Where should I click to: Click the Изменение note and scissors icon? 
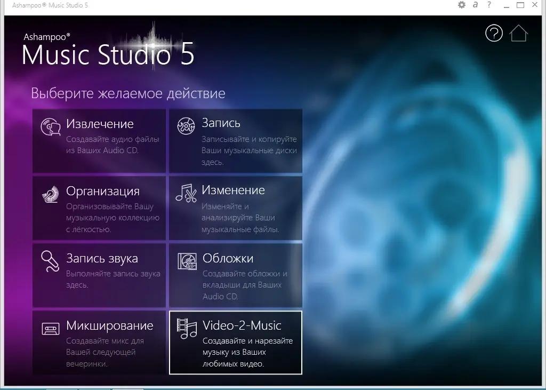point(186,193)
